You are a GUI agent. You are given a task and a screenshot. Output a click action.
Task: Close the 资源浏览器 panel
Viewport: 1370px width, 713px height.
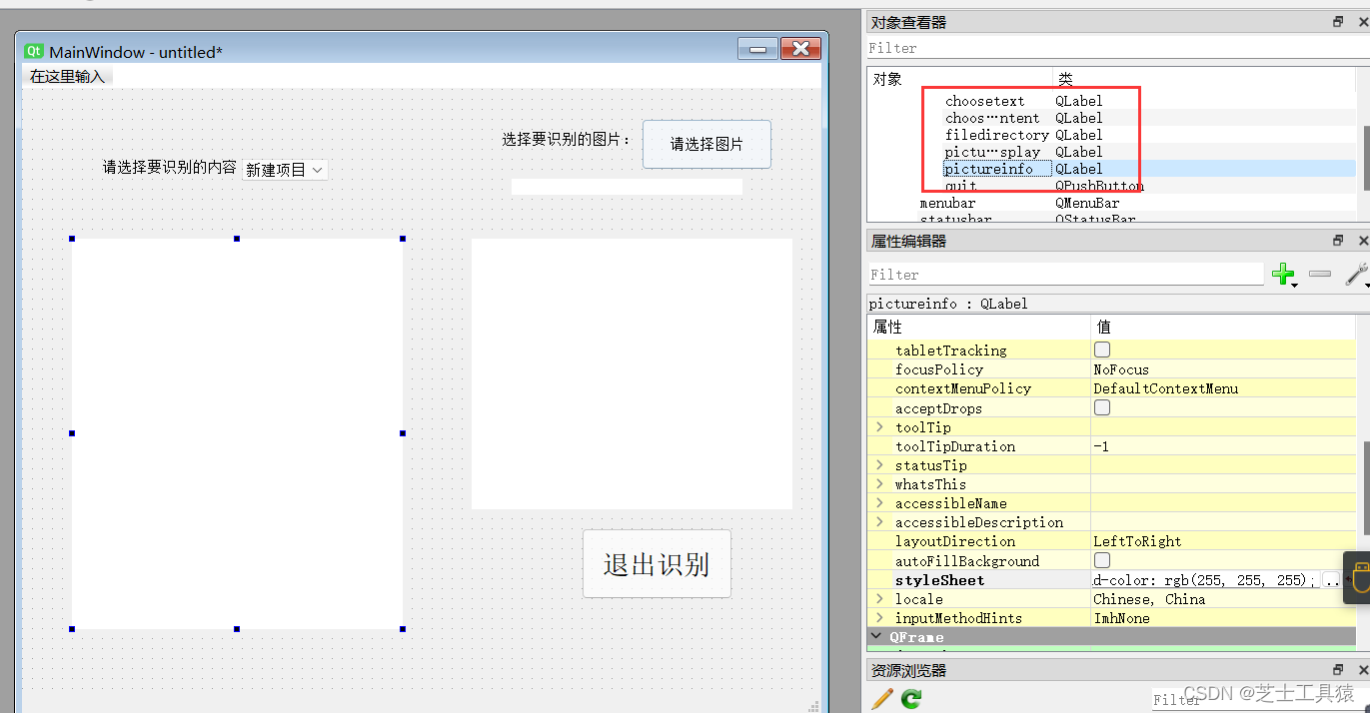tap(1363, 670)
